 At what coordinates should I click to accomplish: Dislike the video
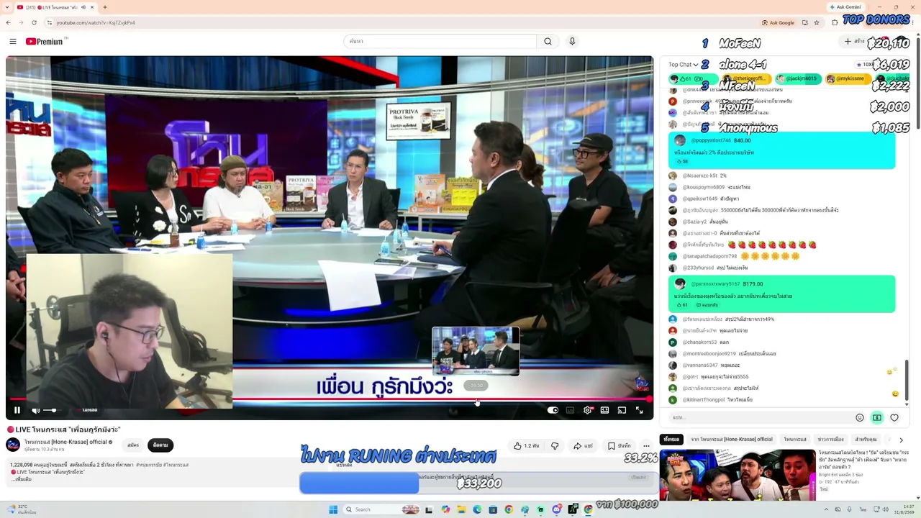555,446
